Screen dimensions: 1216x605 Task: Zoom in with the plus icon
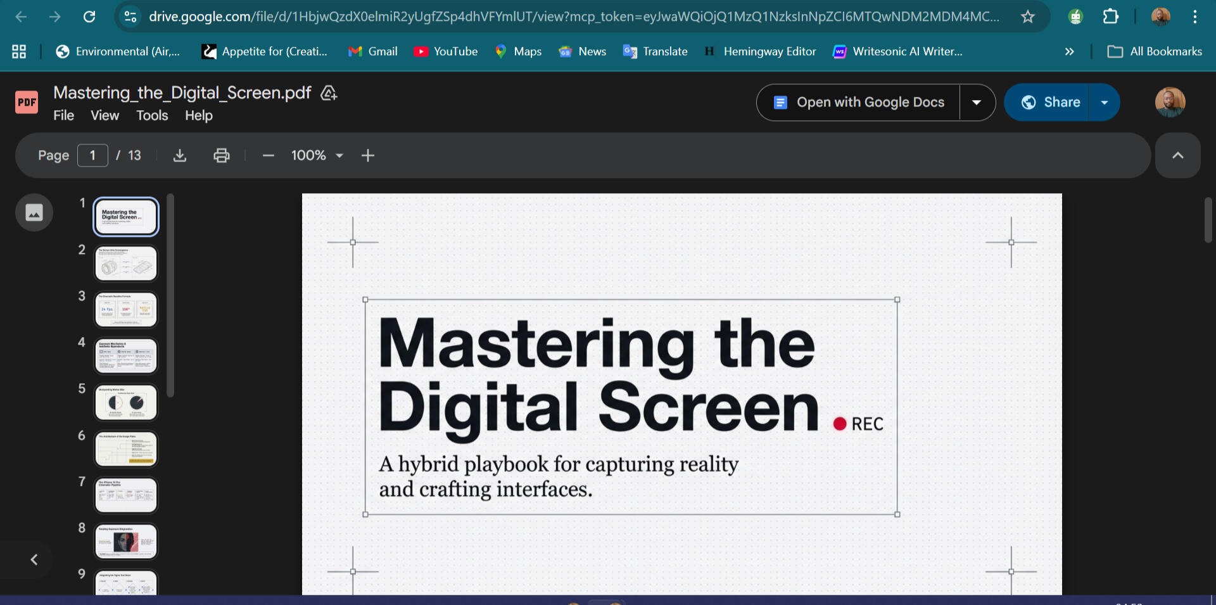pyautogui.click(x=368, y=155)
